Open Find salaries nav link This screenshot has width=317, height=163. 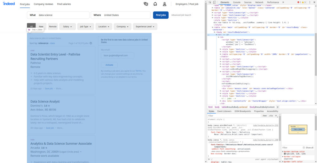coord(64,4)
